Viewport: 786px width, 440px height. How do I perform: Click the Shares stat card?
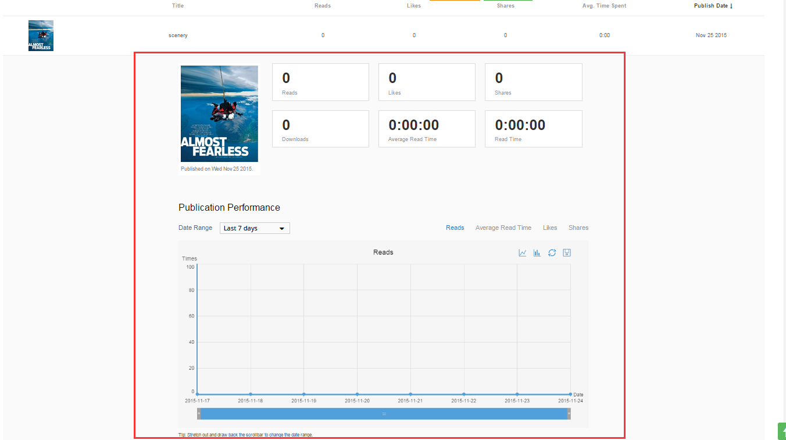pyautogui.click(x=533, y=82)
